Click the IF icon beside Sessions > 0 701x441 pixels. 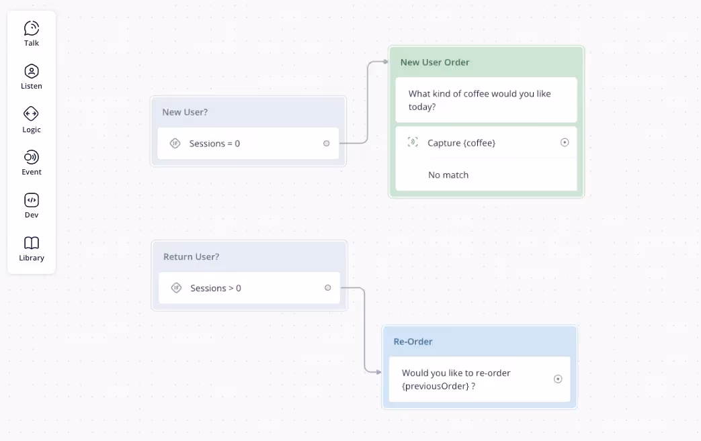(176, 288)
